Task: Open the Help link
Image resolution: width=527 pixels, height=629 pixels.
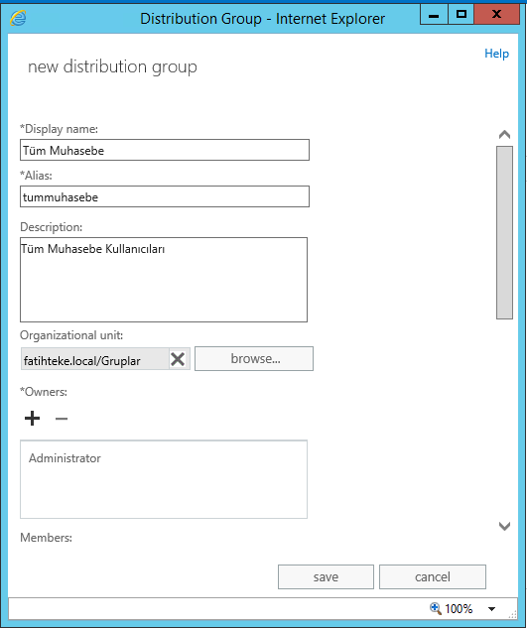Action: click(496, 54)
